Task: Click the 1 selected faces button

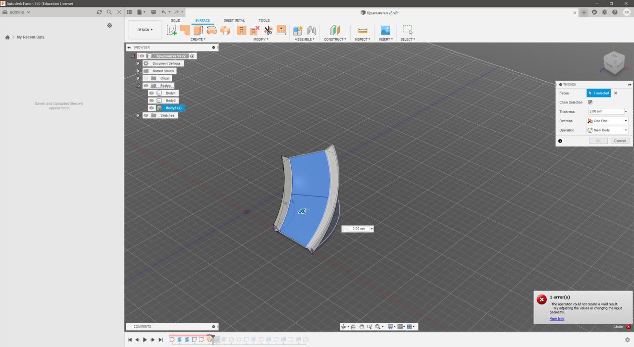Action: (x=599, y=93)
